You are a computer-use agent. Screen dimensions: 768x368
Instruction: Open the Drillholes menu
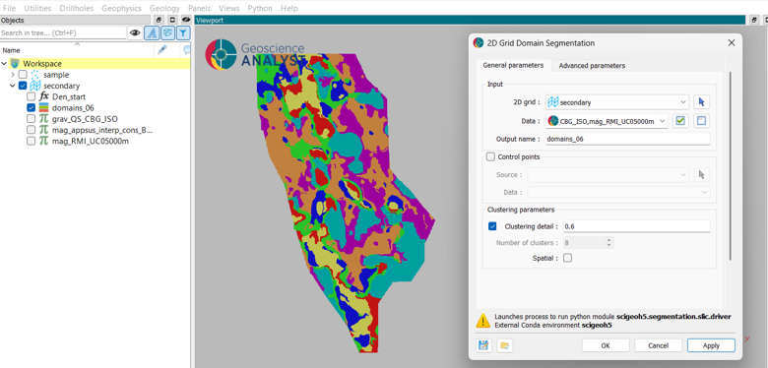(77, 8)
